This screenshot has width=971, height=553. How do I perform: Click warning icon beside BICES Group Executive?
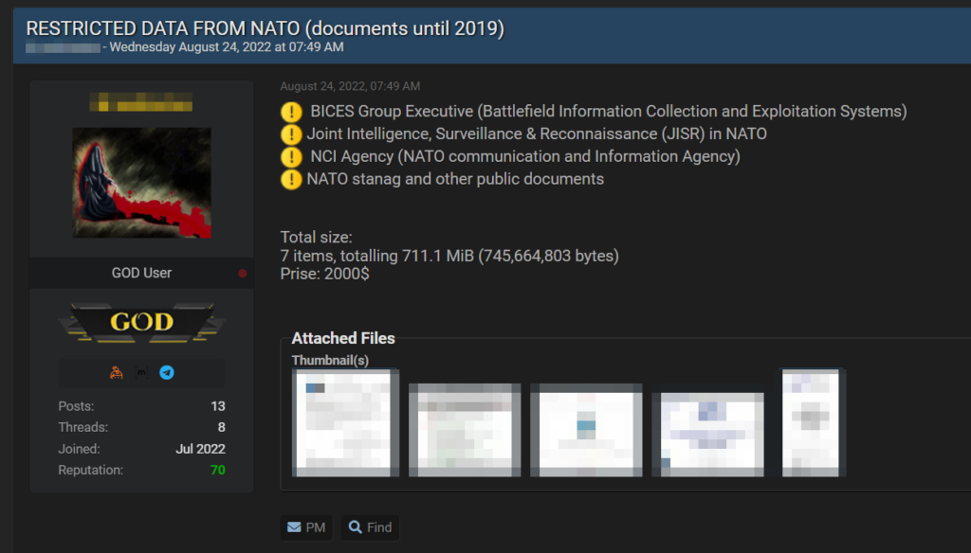pyautogui.click(x=291, y=112)
